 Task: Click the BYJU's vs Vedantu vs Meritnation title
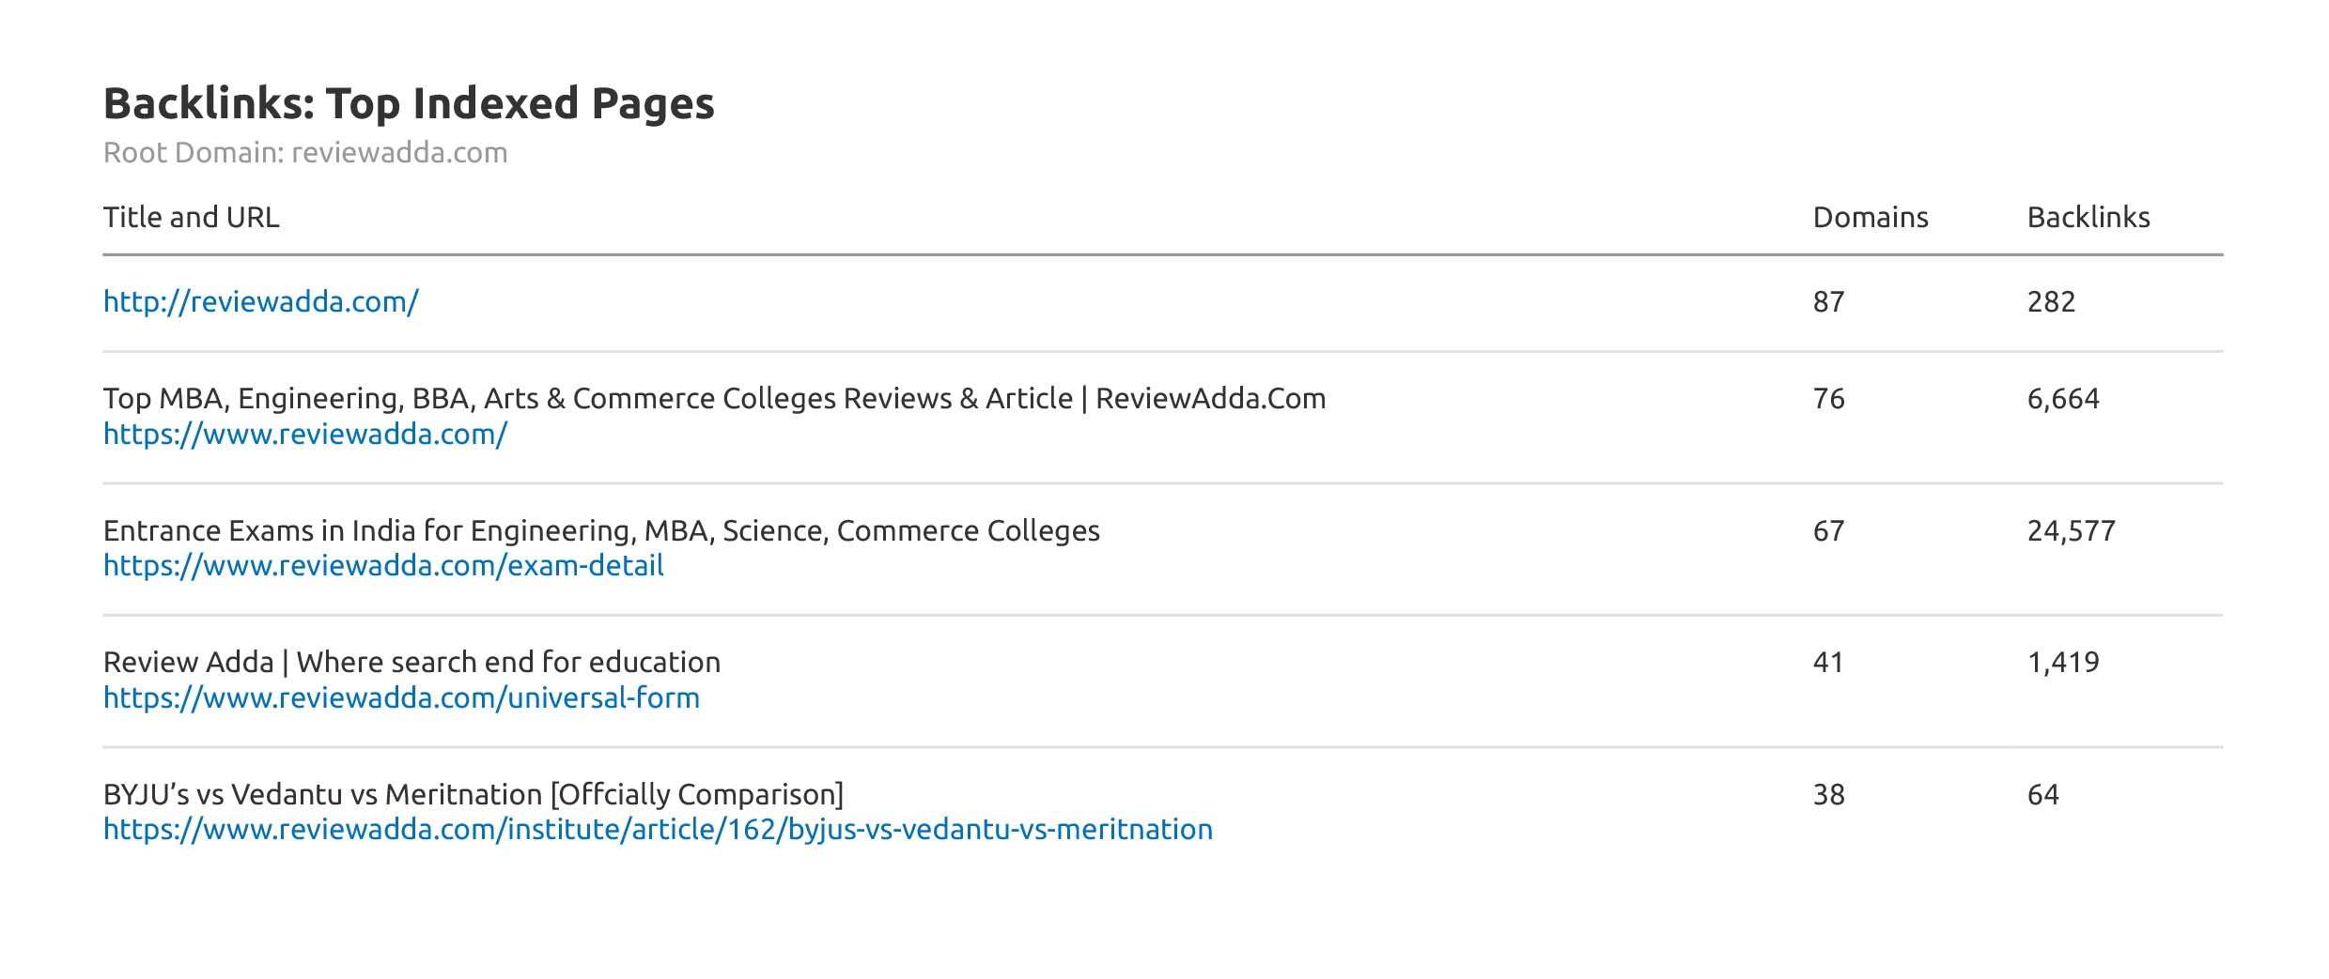tap(474, 795)
